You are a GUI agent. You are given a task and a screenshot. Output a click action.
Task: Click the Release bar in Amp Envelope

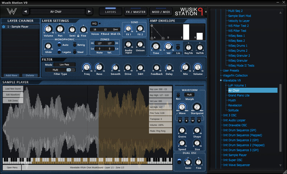[199, 36]
